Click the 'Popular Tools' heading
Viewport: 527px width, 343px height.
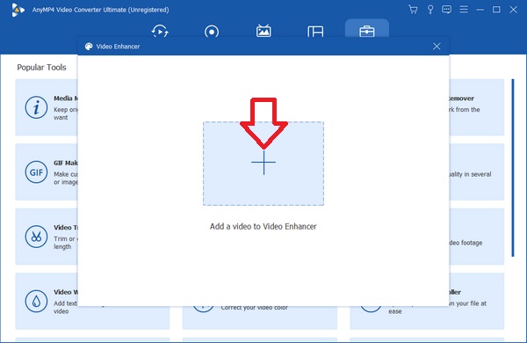pos(41,68)
